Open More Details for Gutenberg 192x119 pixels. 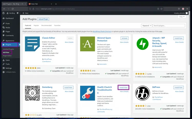(69, 92)
